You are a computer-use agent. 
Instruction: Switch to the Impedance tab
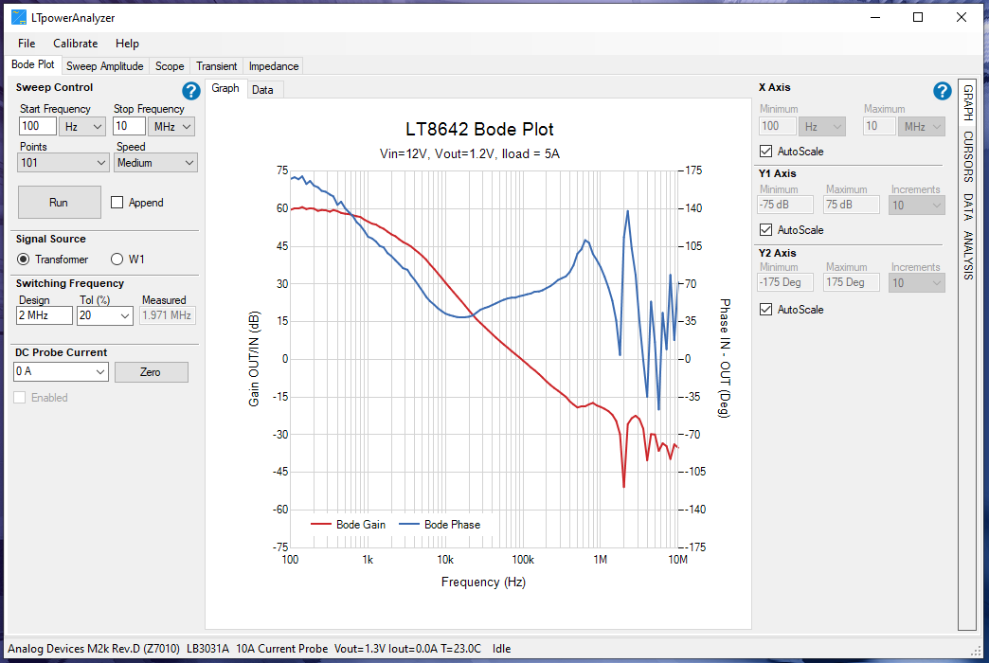tap(273, 66)
